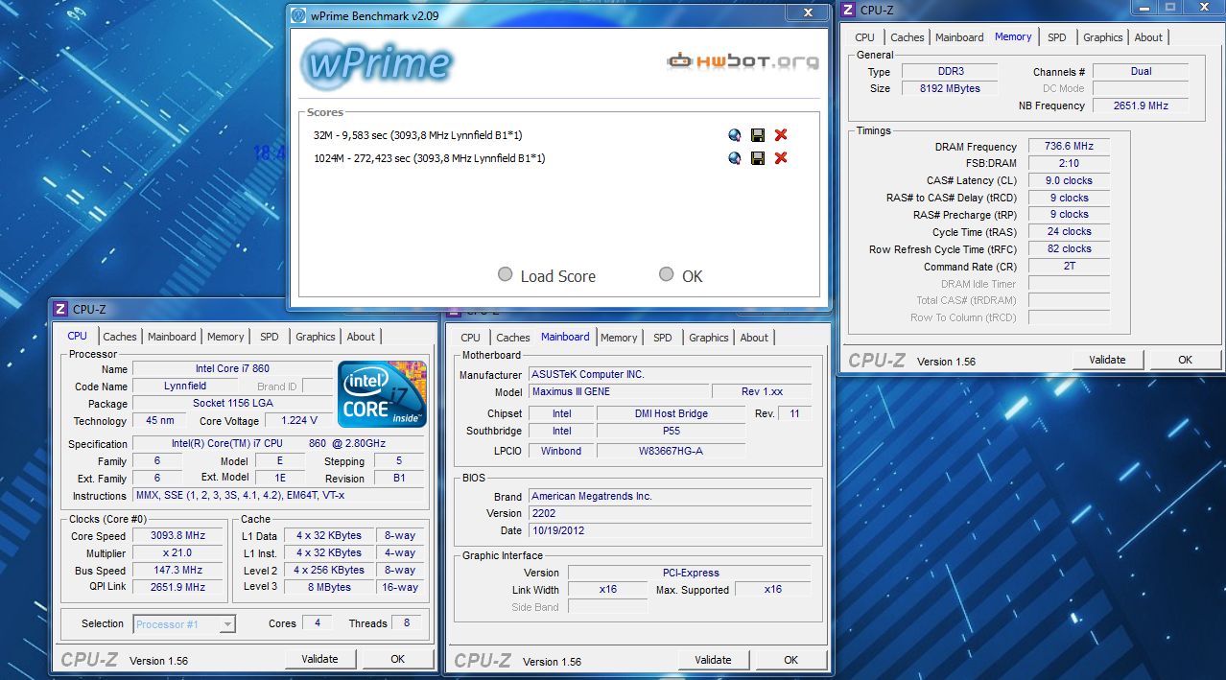
Task: Click BIOS date 10/19/2012 field
Action: (x=671, y=530)
